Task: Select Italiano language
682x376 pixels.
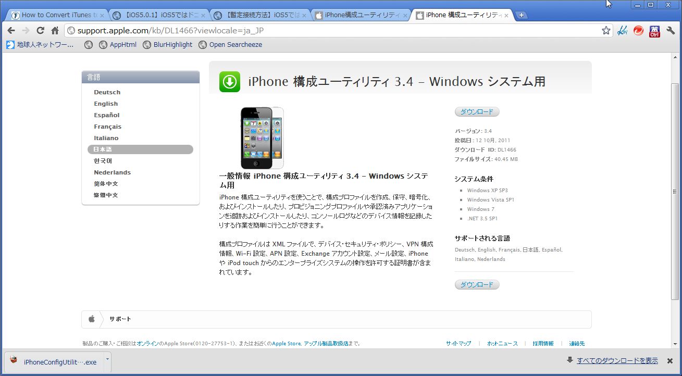Action: [x=106, y=138]
